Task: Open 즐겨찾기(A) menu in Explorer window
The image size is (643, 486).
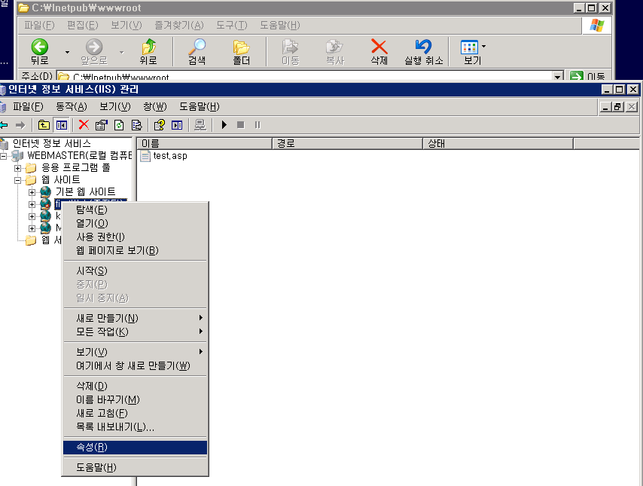Action: tap(178, 26)
